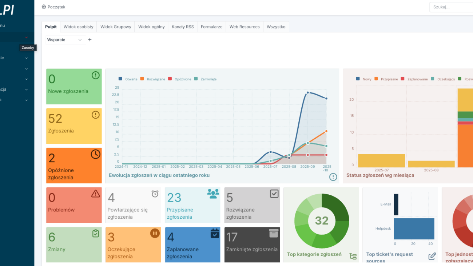The image size is (473, 266).
Task: Click the alarm clock icon on Powtarzające się zgłoszenia
Action: [x=155, y=194]
